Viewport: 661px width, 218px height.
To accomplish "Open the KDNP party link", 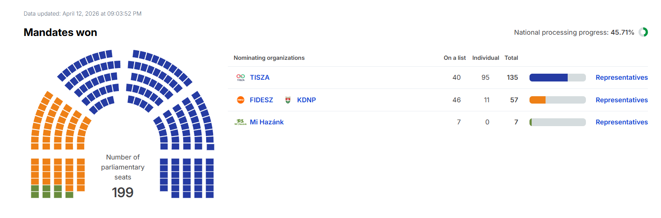I will point(306,100).
